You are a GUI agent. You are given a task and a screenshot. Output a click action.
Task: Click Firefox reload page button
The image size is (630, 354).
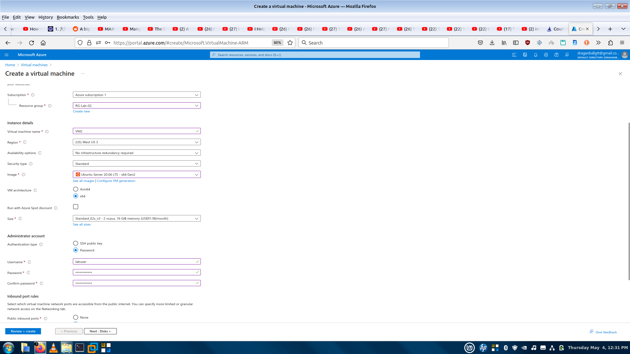click(x=31, y=43)
